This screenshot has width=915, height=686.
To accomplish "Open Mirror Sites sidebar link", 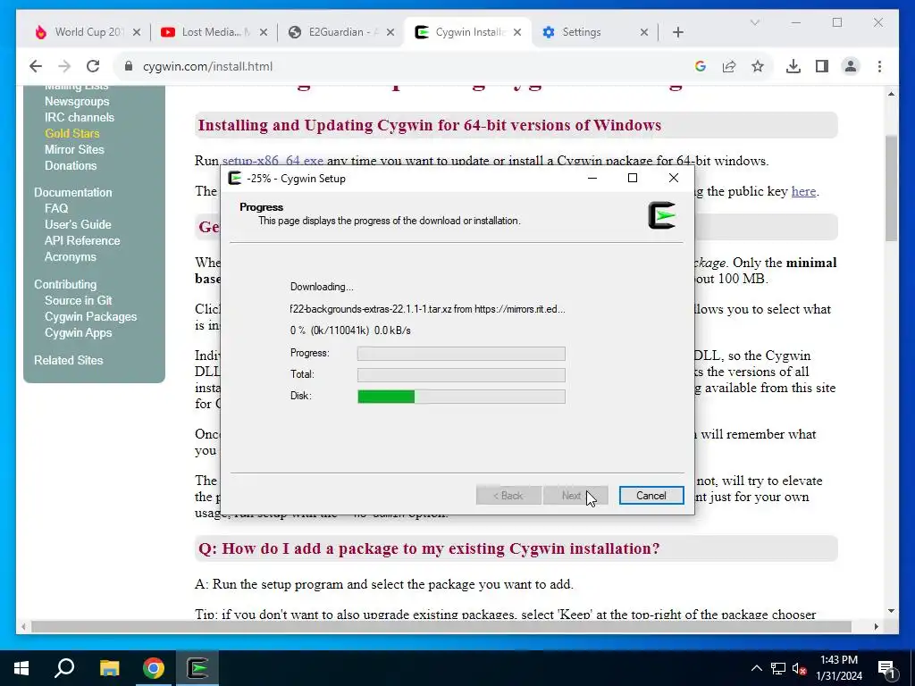I will (74, 149).
